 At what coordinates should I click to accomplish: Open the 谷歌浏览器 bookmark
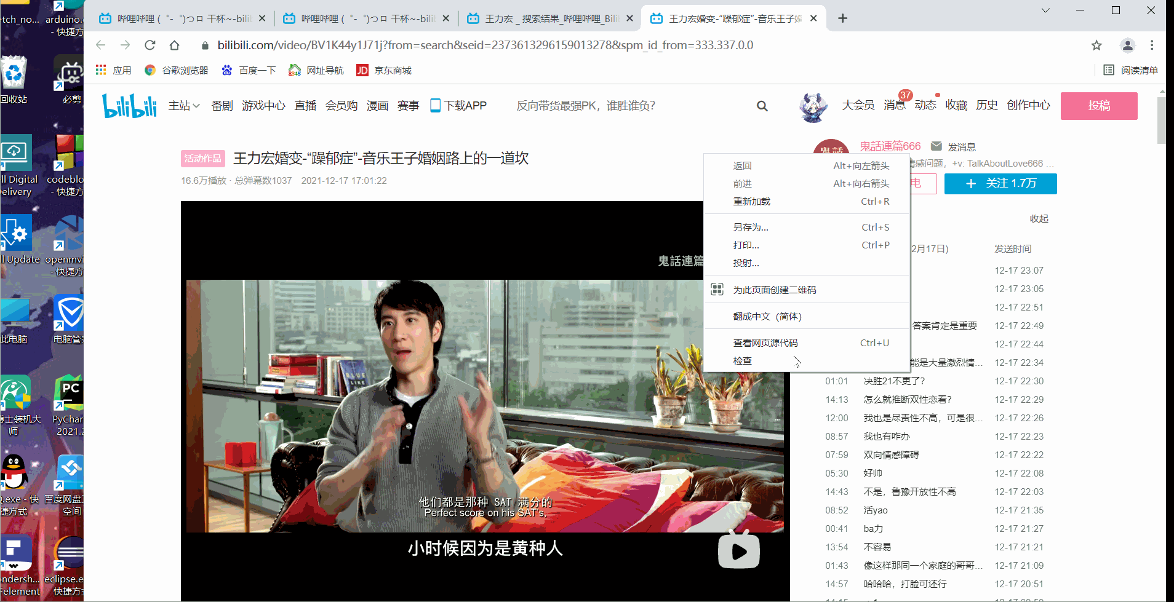(177, 70)
